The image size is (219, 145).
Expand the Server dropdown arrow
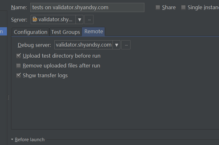tap(79, 20)
